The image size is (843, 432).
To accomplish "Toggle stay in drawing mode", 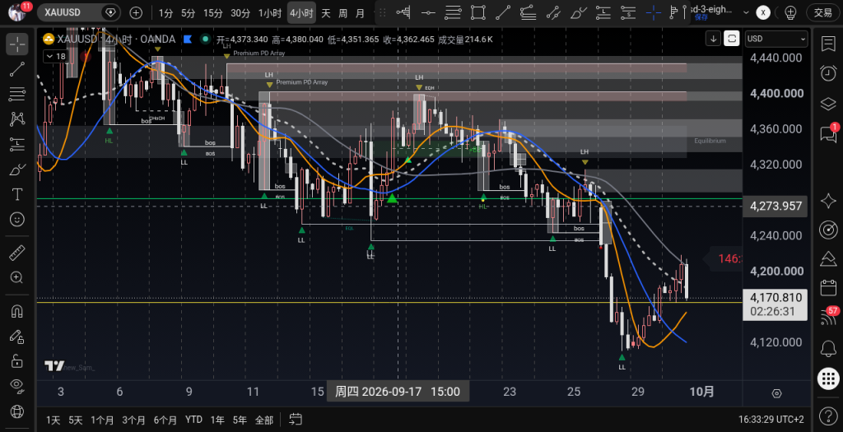I will pos(17,336).
